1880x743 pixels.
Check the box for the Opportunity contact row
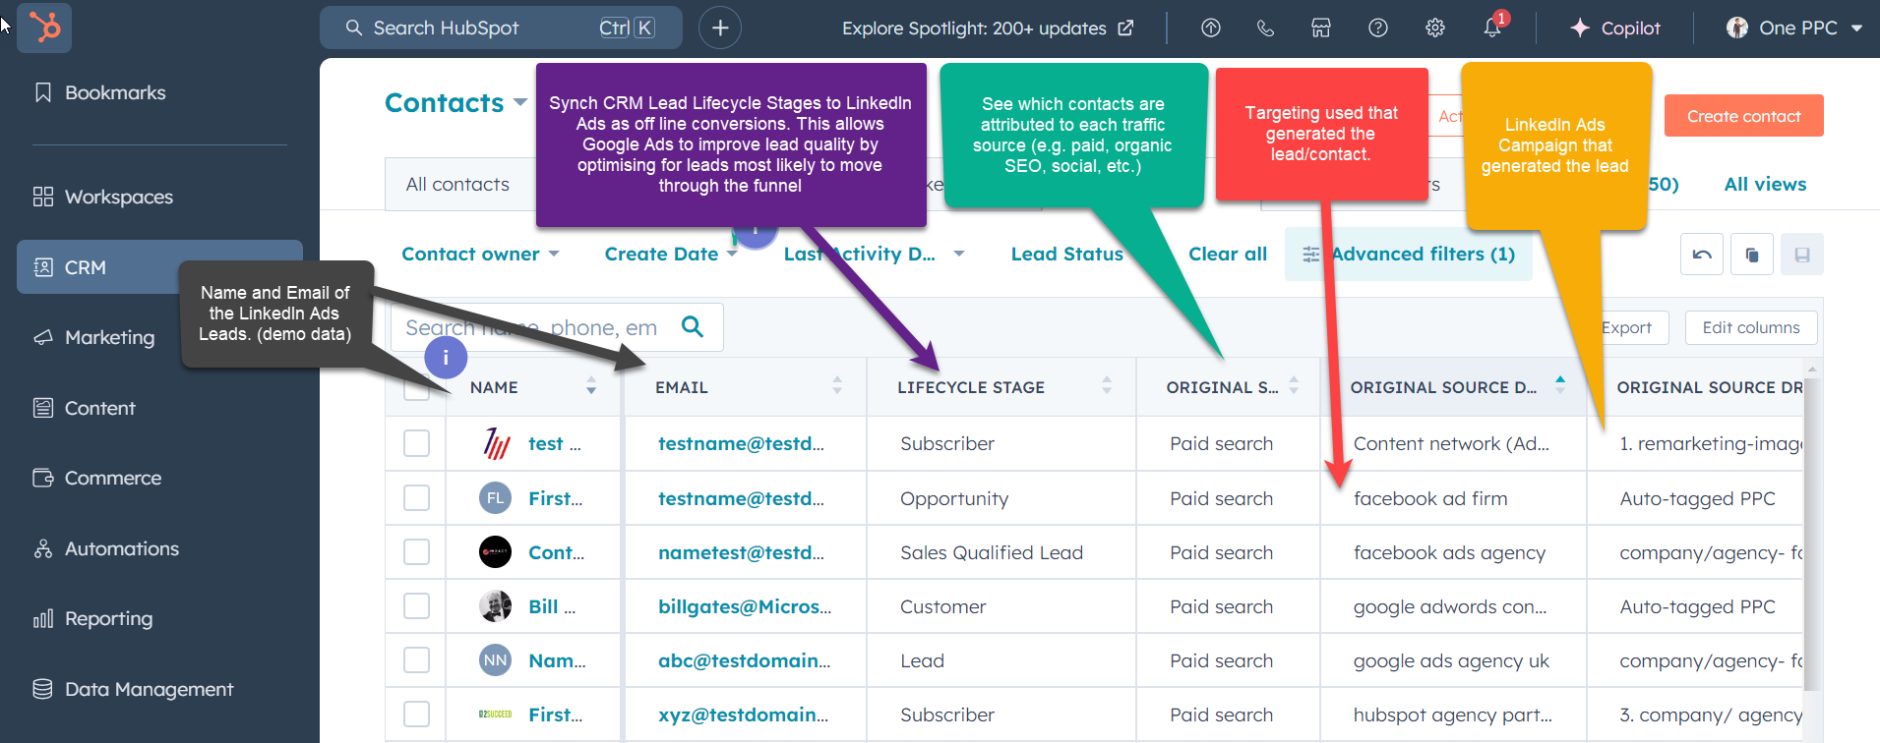pyautogui.click(x=416, y=498)
